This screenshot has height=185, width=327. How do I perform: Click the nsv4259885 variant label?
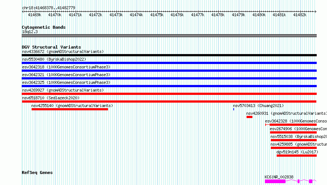pos(299,144)
